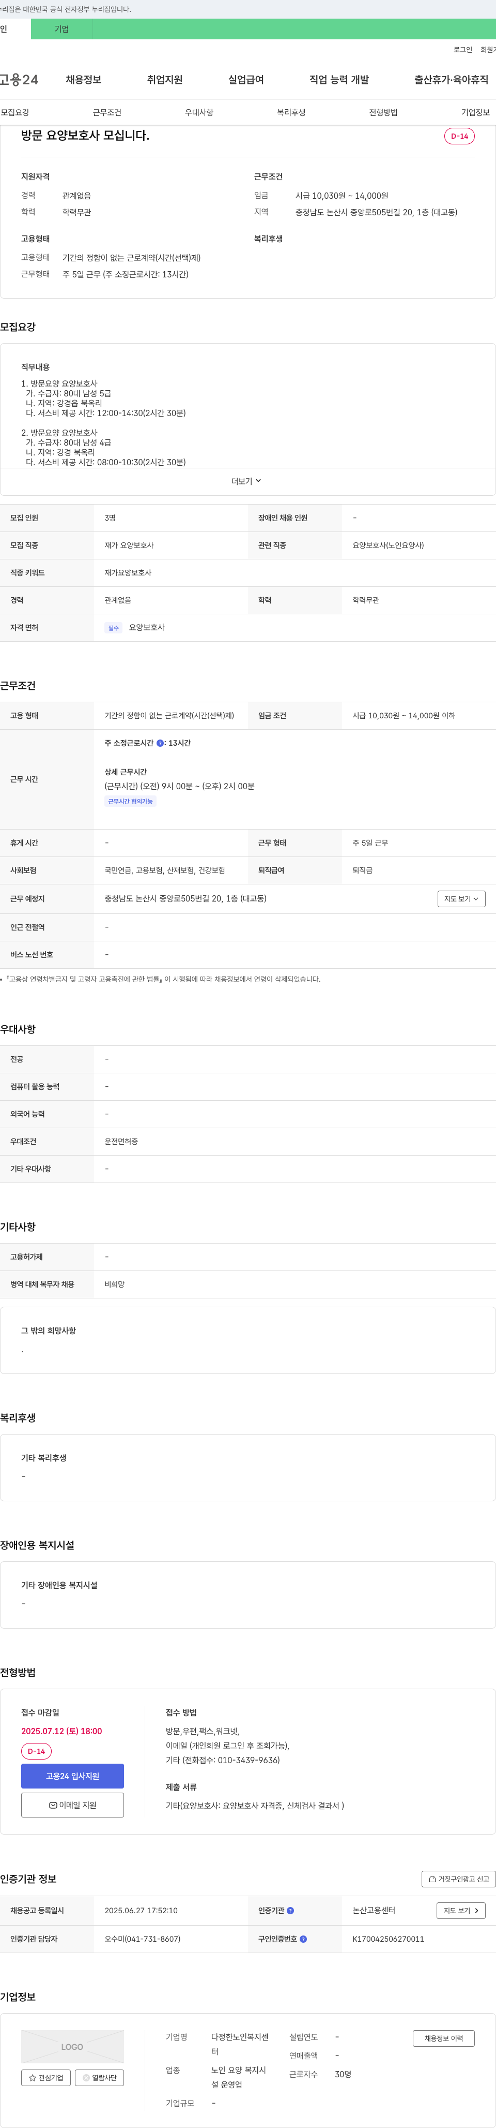Click the 필수 badge next to 요양보호사

[113, 628]
